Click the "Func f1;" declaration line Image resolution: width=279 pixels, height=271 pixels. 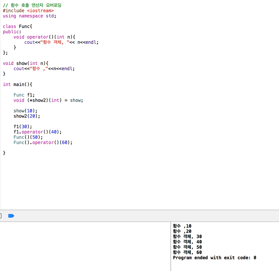click(24, 95)
